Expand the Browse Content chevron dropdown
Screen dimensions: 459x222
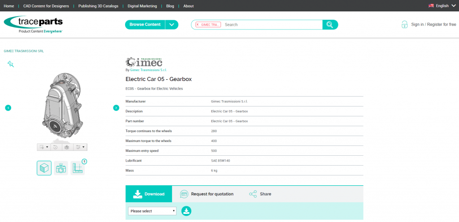click(172, 25)
